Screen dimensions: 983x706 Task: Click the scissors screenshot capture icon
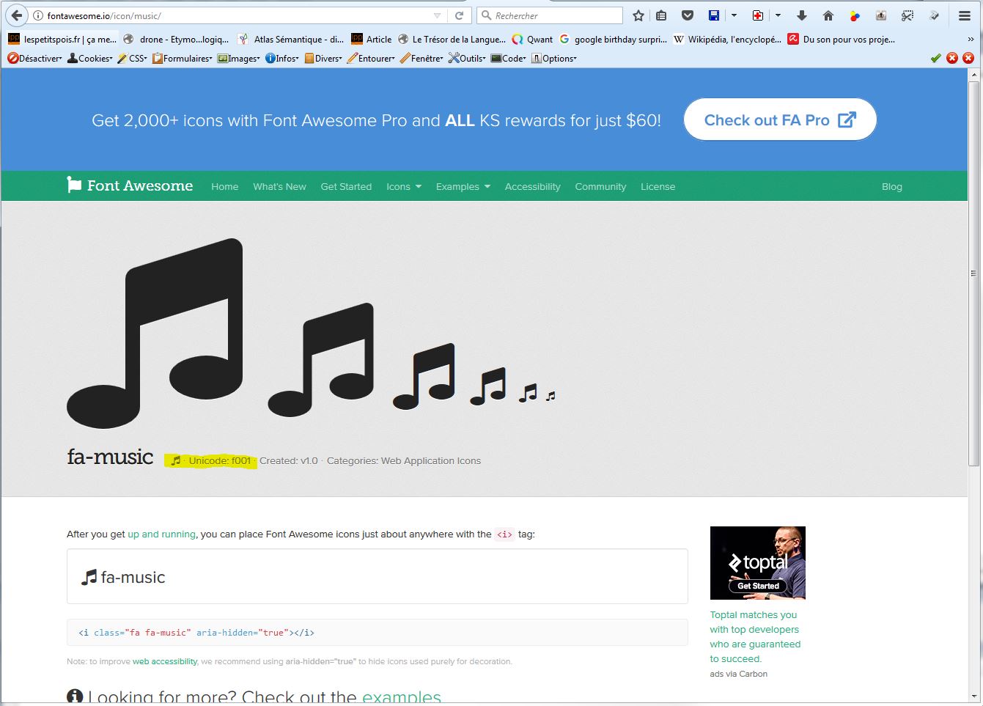point(907,15)
